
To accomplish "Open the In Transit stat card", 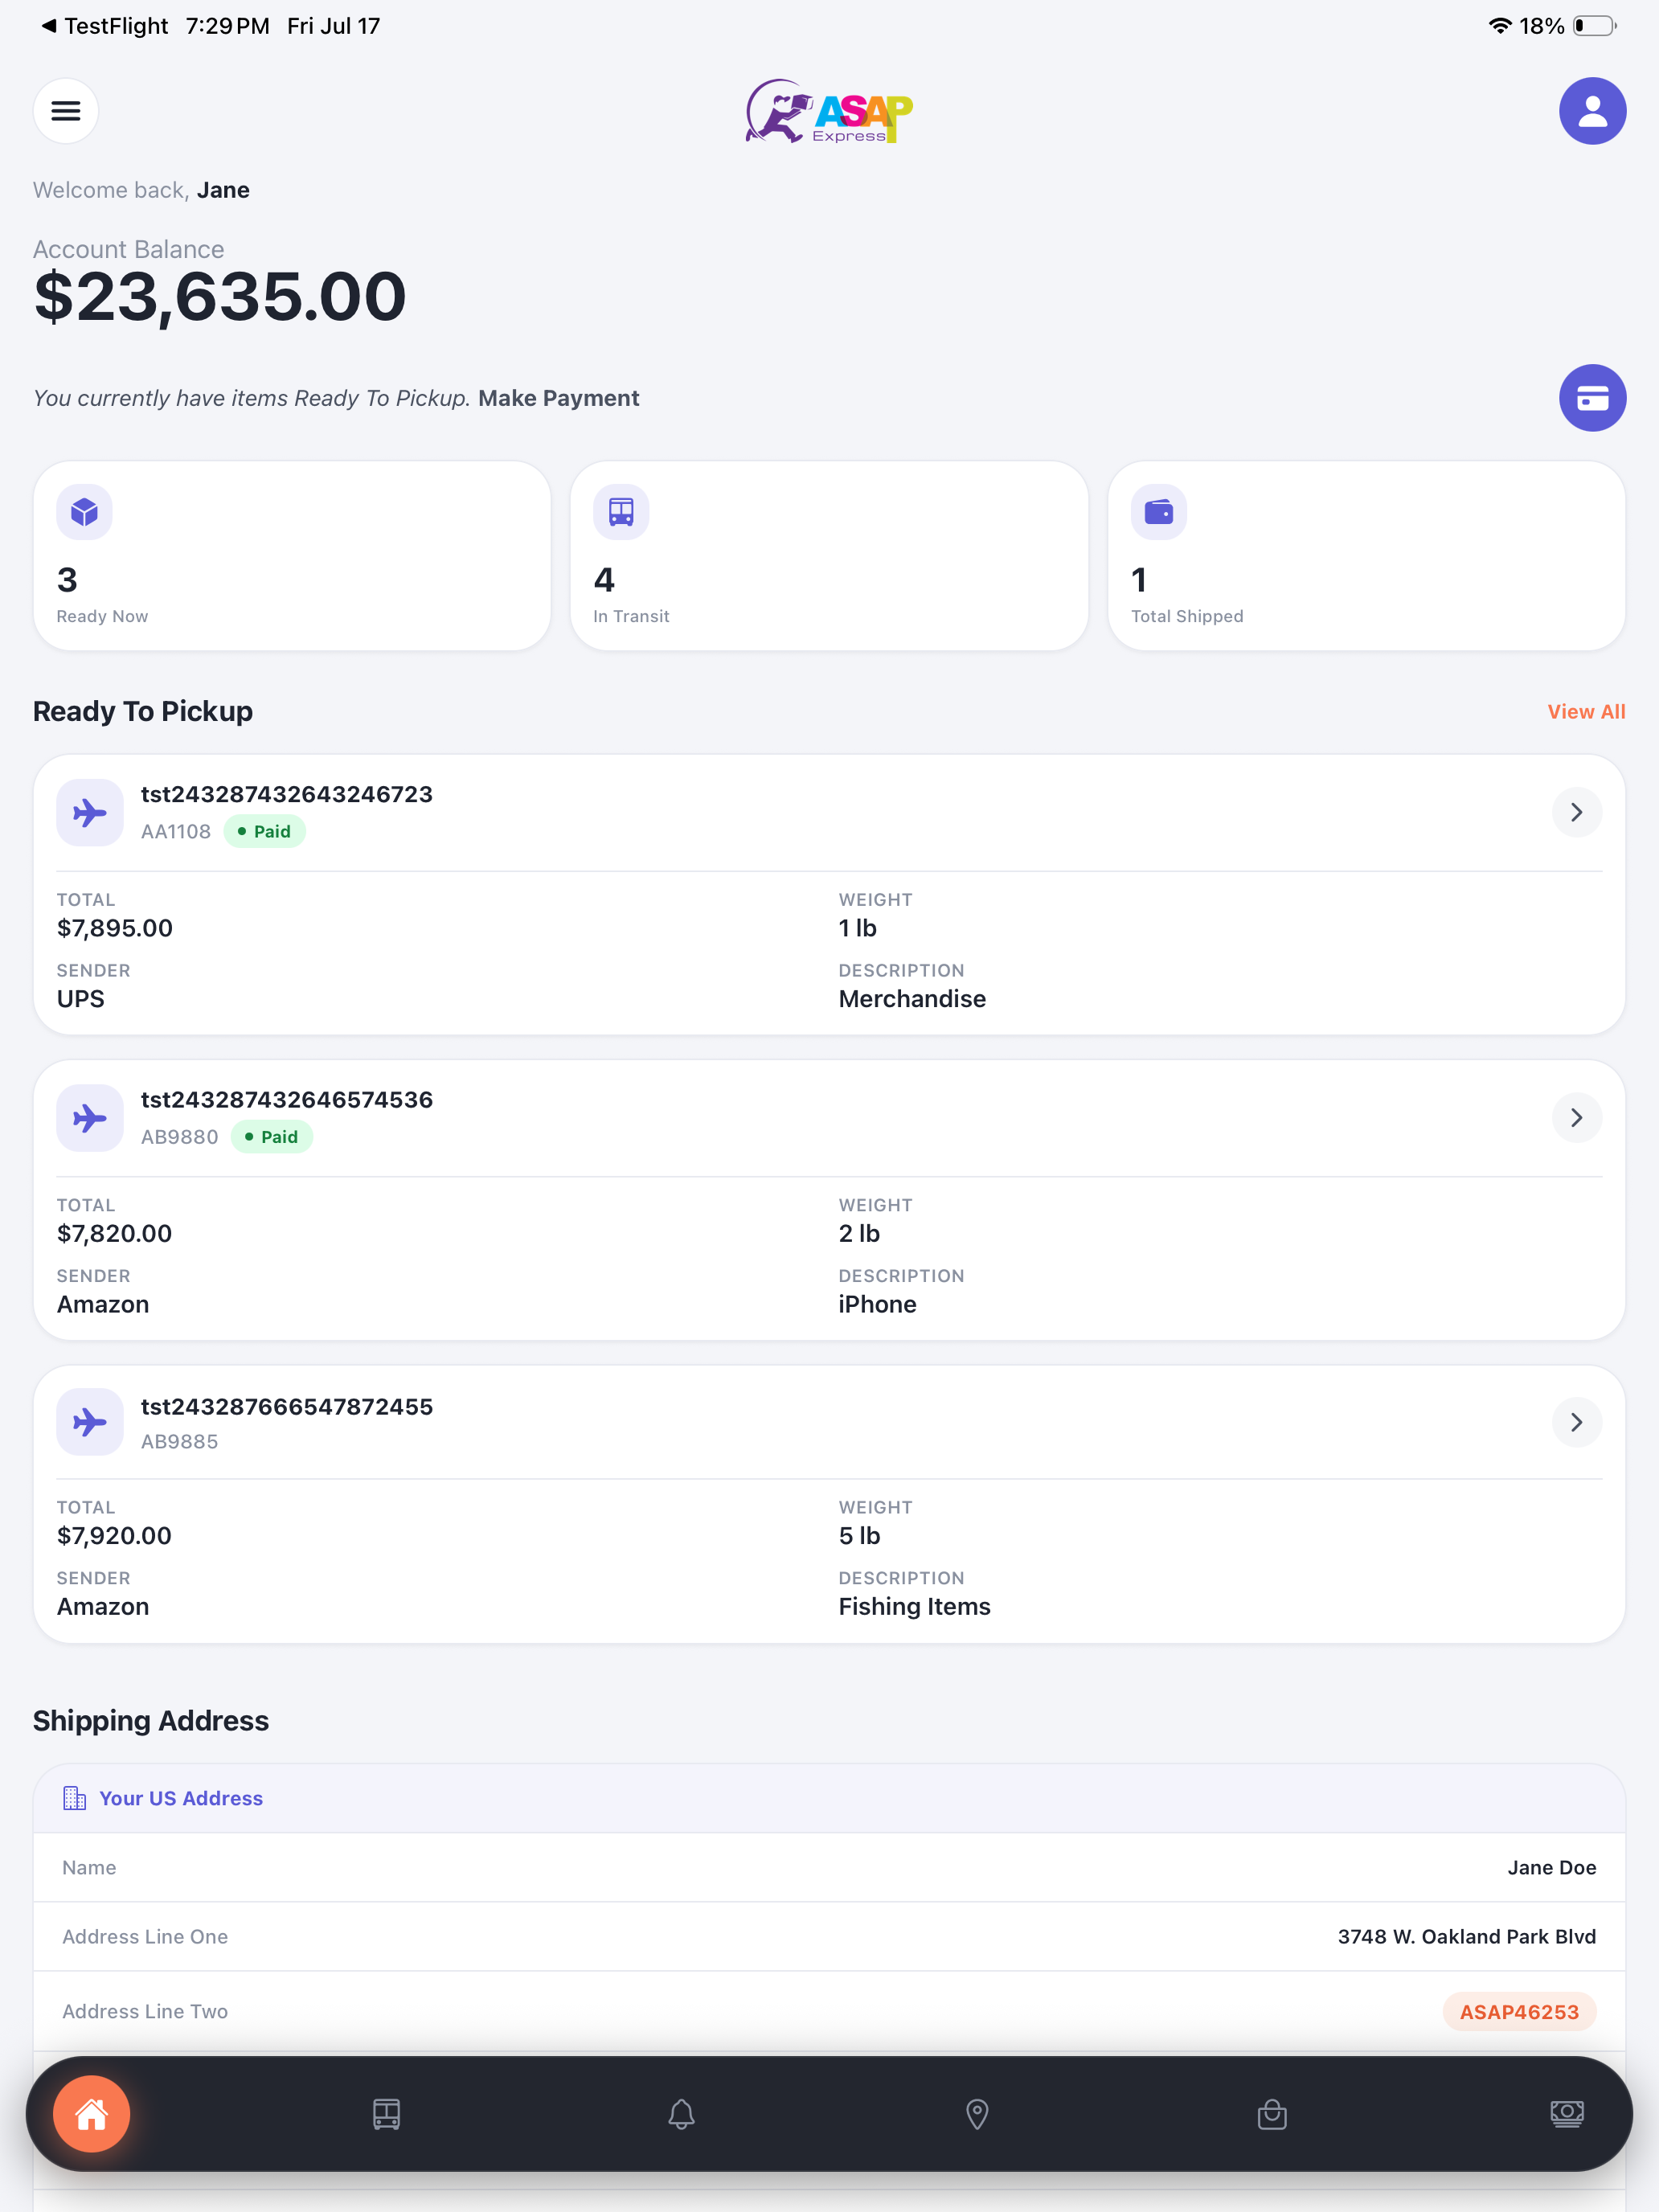I will coord(829,556).
